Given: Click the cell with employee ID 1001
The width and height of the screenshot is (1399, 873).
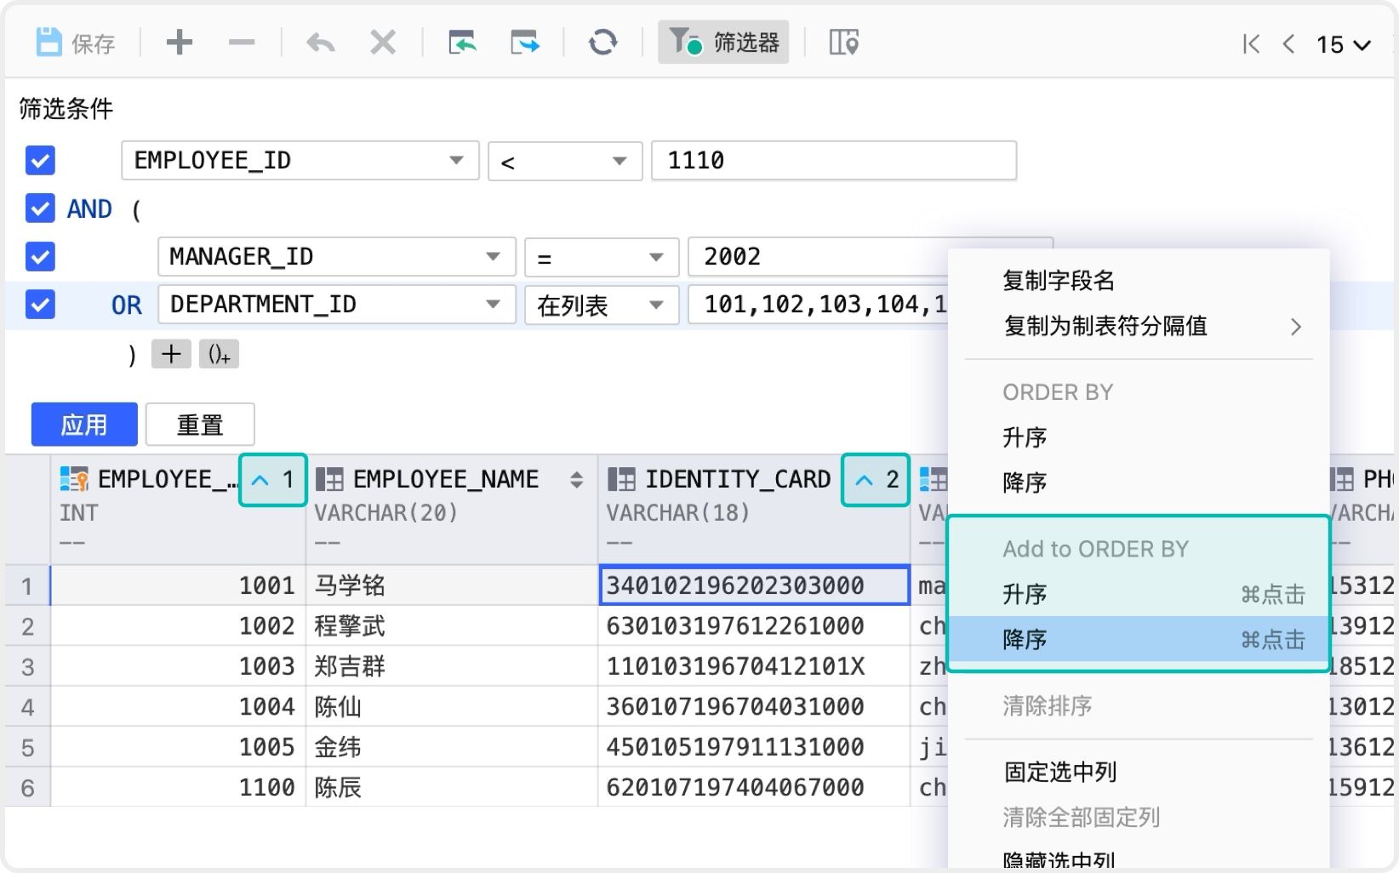Looking at the screenshot, I should pos(178,585).
